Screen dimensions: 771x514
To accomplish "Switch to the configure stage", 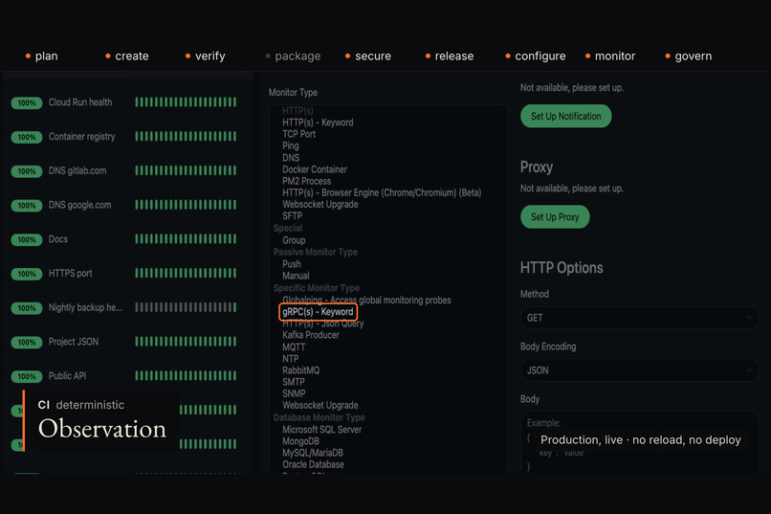I will (536, 56).
